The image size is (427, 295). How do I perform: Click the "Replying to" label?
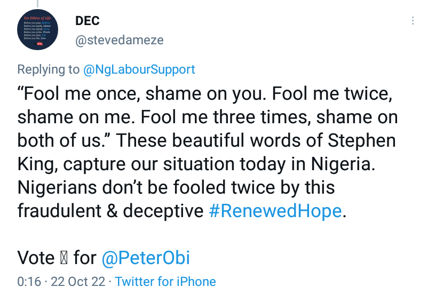(49, 69)
